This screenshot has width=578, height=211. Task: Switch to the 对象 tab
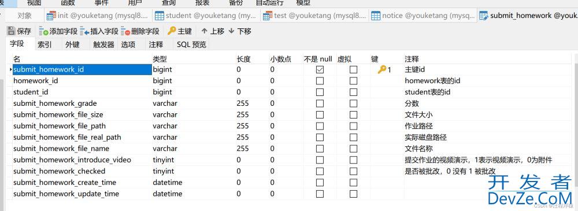24,16
